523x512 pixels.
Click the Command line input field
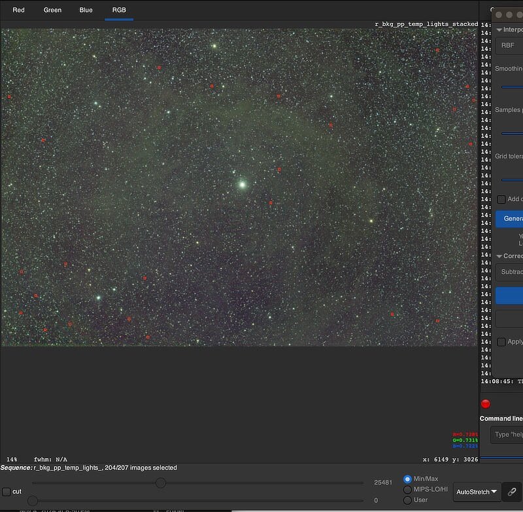point(508,434)
